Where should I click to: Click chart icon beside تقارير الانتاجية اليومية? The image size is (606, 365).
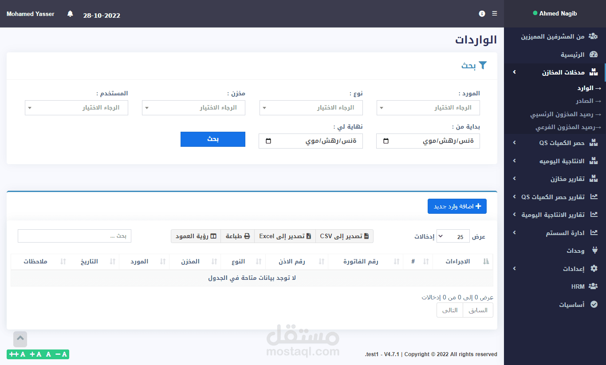pyautogui.click(x=594, y=215)
